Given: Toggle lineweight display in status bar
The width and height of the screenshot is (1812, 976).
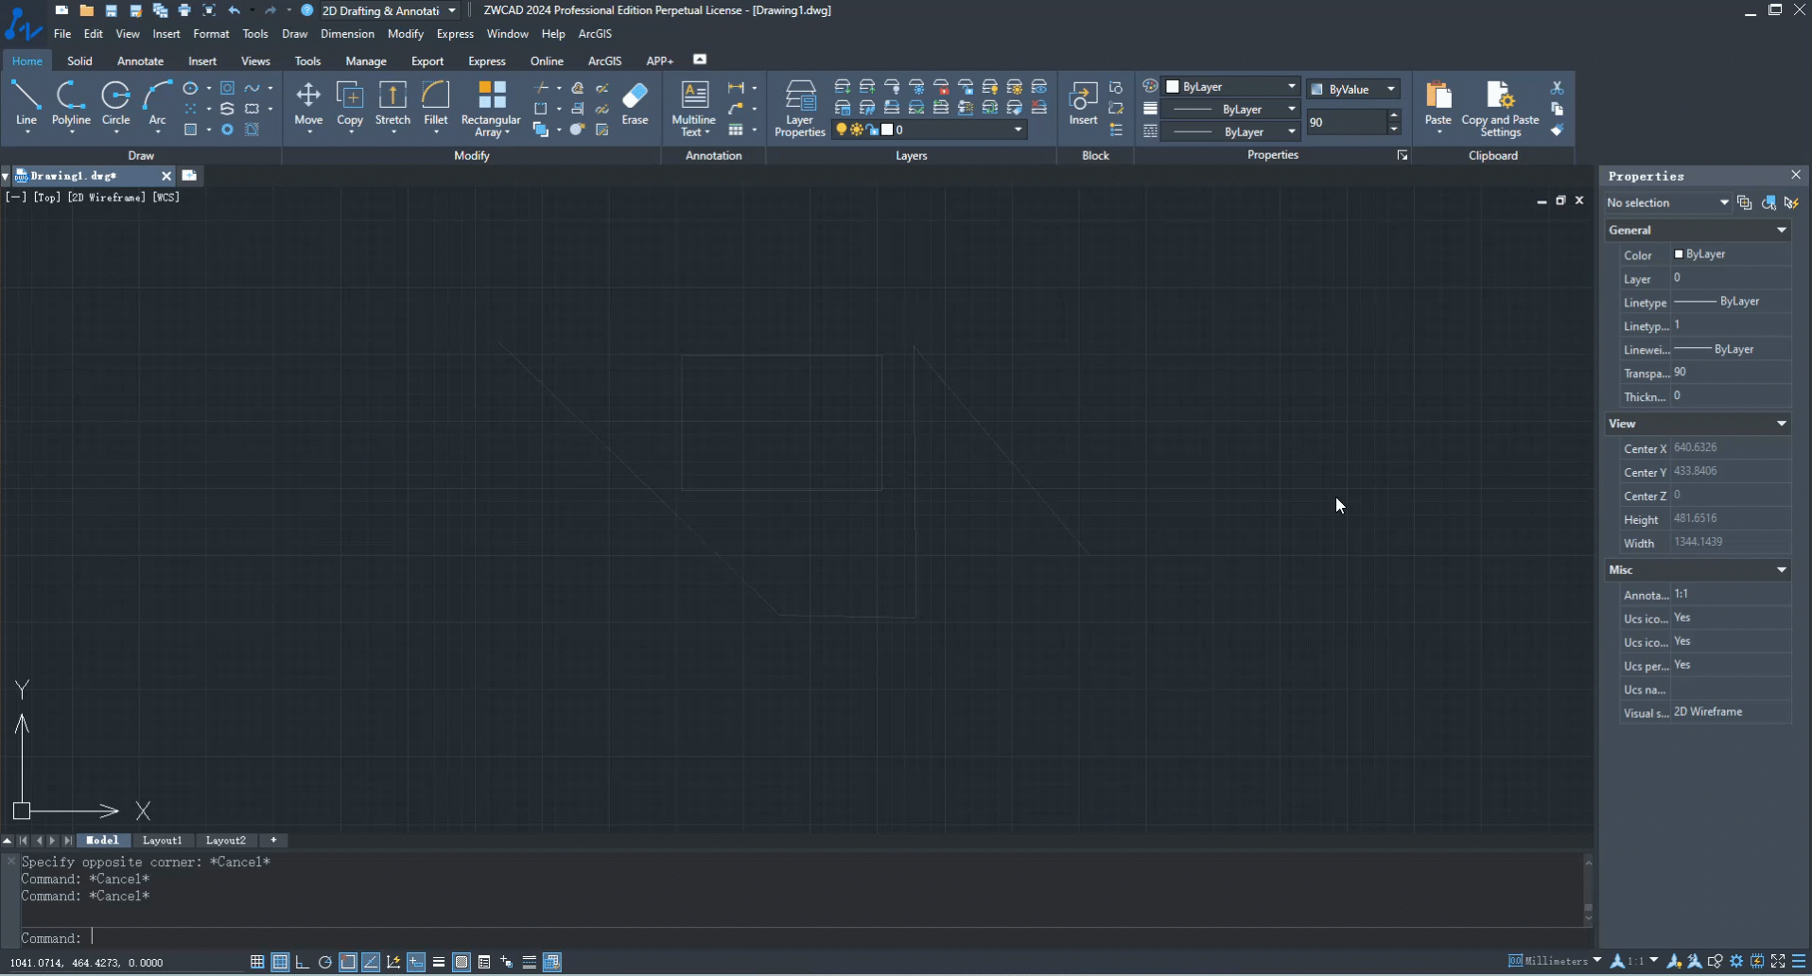Looking at the screenshot, I should 439,962.
